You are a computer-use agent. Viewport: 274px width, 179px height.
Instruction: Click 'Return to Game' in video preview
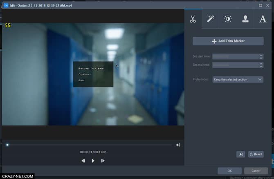91,69
